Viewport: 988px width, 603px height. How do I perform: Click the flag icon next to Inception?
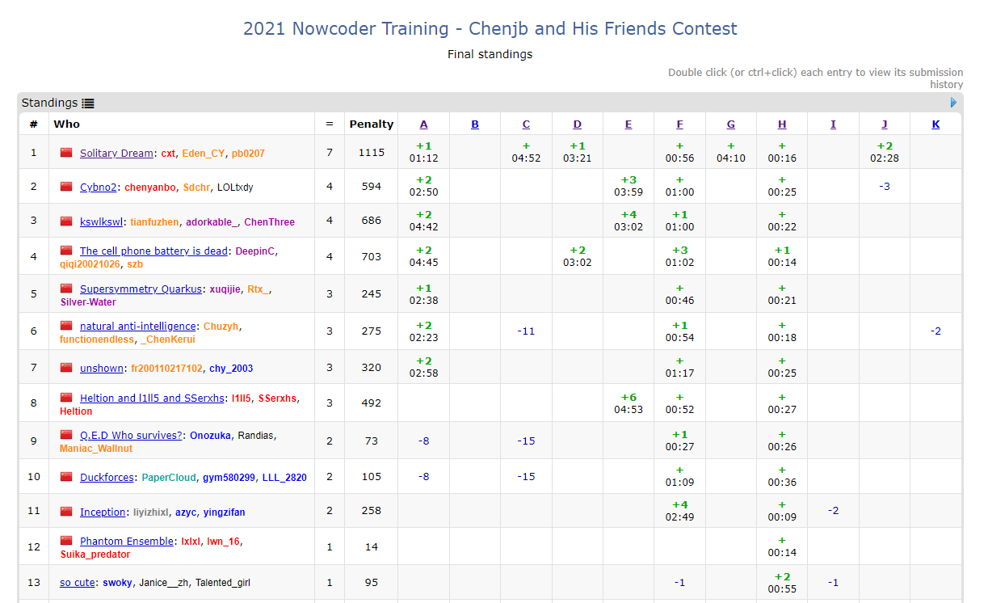[x=66, y=512]
